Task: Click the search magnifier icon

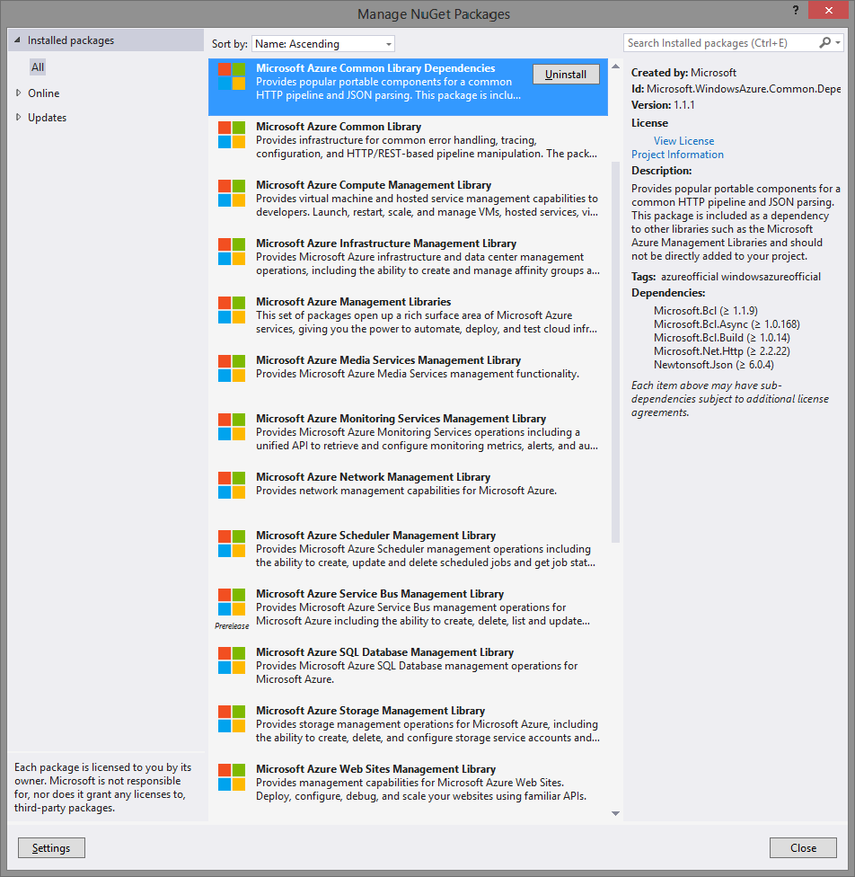Action: [824, 42]
